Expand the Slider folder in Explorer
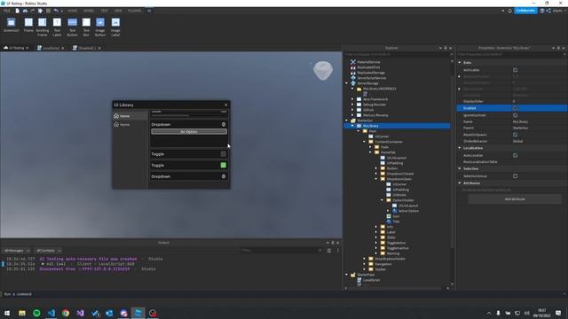The height and width of the screenshot is (319, 568). pos(376,237)
